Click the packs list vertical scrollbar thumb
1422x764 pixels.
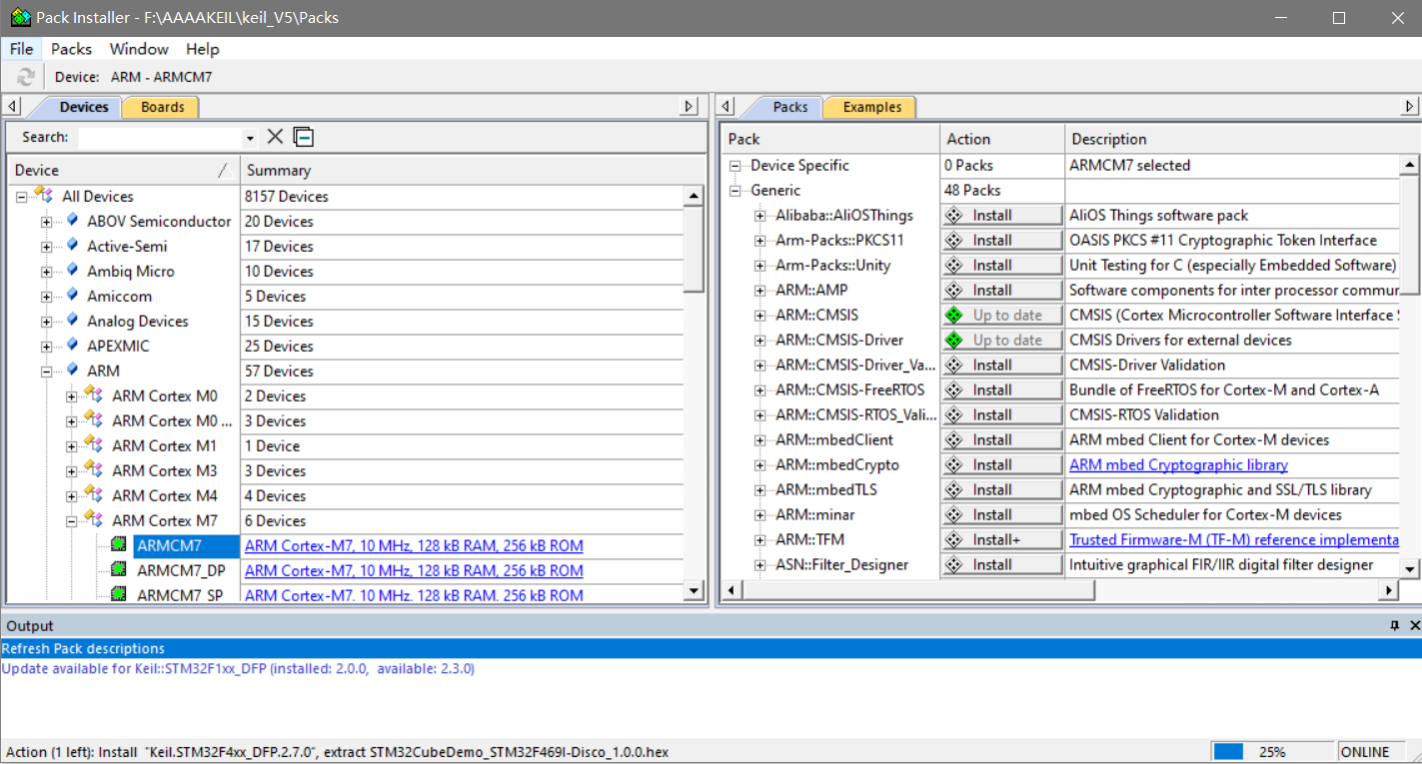click(x=1409, y=234)
